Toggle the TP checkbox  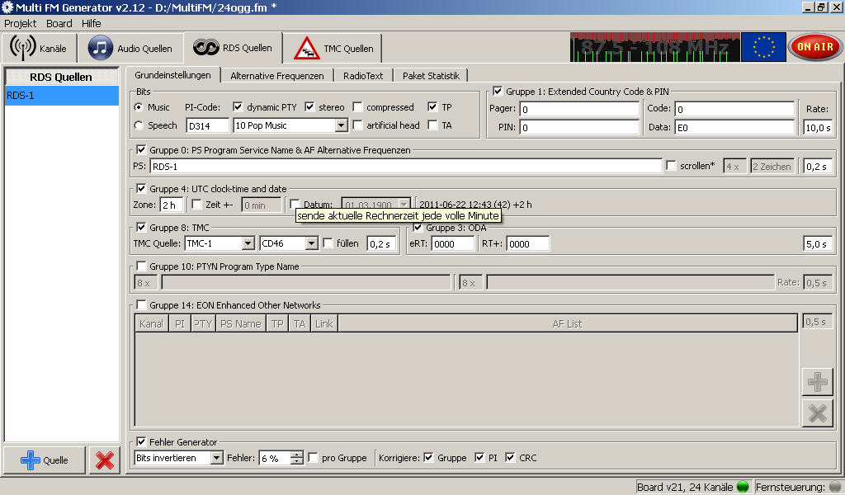(x=432, y=106)
